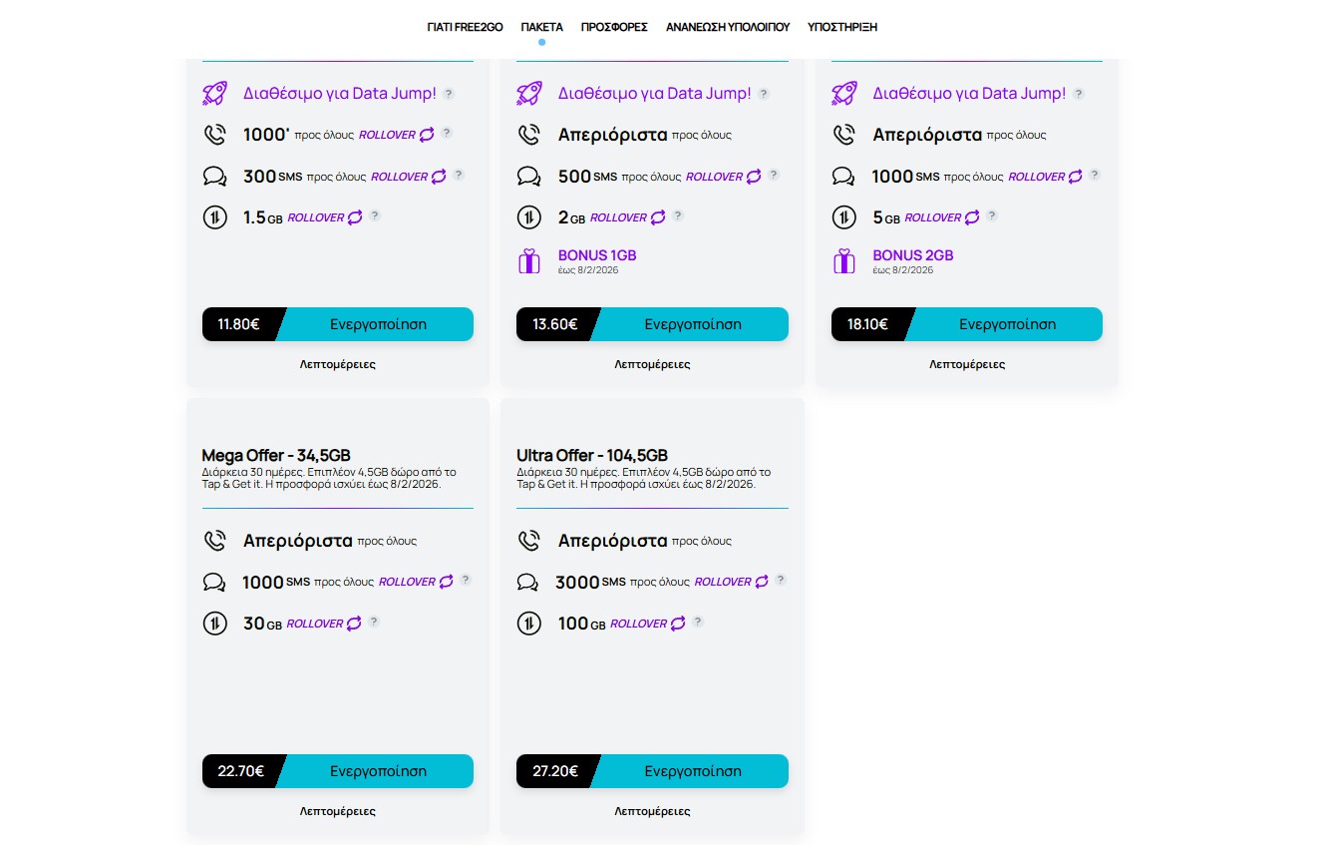
Task: Click the gift icon beside BONUS 1GB
Action: [x=529, y=261]
